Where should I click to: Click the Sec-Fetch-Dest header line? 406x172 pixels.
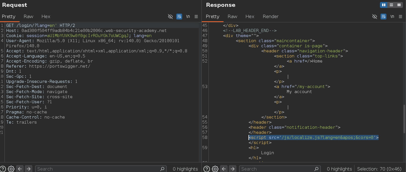point(37,87)
